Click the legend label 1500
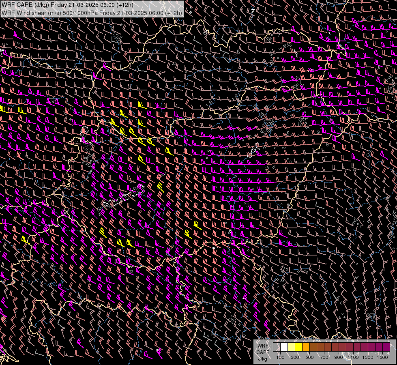Image resolution: width=397 pixels, height=365 pixels. coord(382,357)
